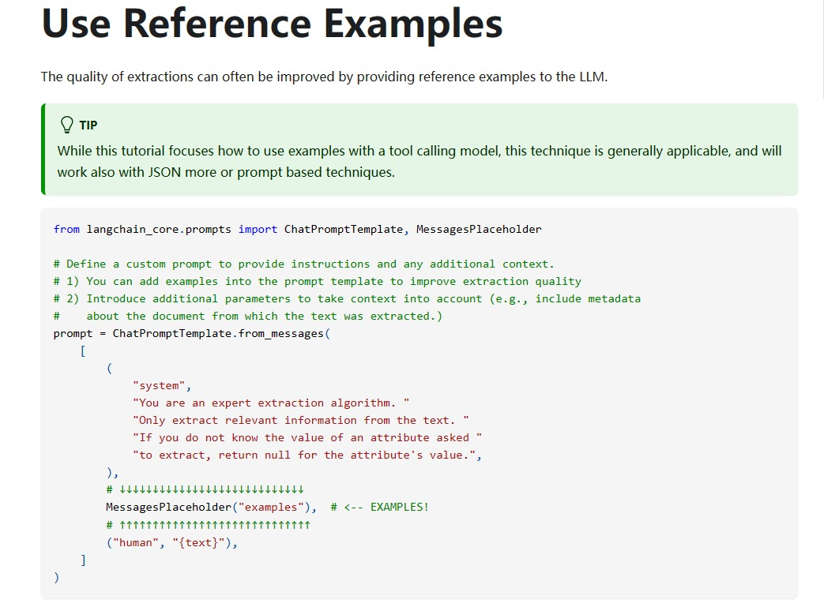This screenshot has height=607, width=824.
Task: Click the row of upward arrows comment
Action: [209, 524]
